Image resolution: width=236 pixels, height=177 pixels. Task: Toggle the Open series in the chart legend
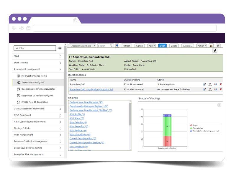click(194, 125)
